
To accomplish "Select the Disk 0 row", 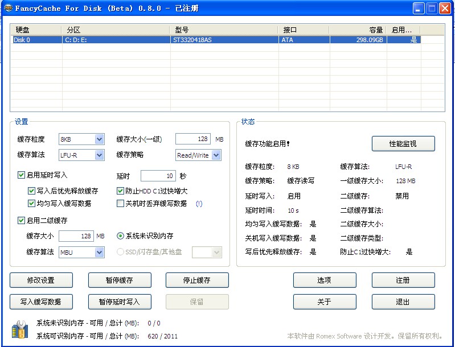I will tap(217, 40).
